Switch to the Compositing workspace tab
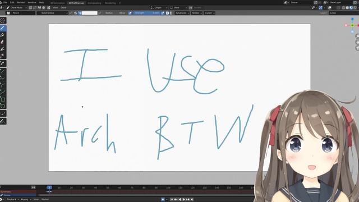Image resolution: width=359 pixels, height=202 pixels. coord(94,3)
